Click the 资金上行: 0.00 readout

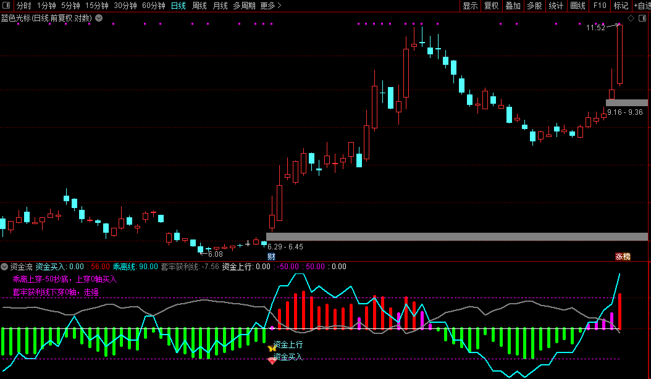point(246,267)
